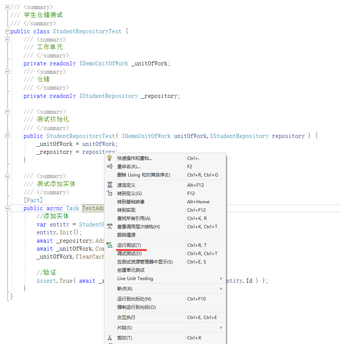Click 创建单元测试 menu entry
The width and height of the screenshot is (340, 344).
coord(131,270)
